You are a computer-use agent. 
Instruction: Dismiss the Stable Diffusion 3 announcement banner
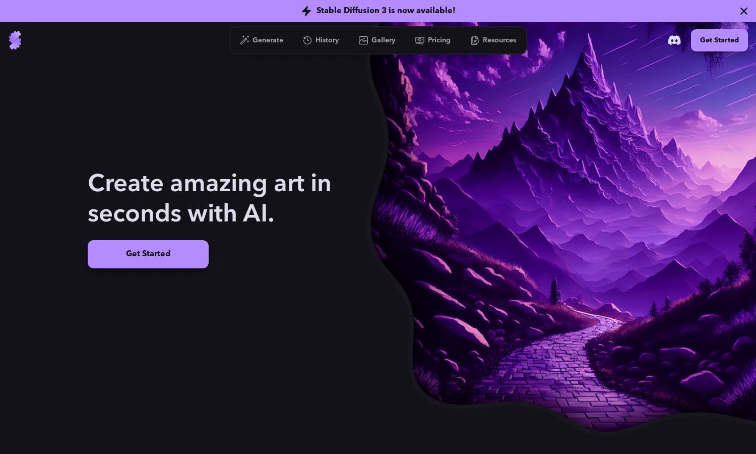[x=744, y=11]
